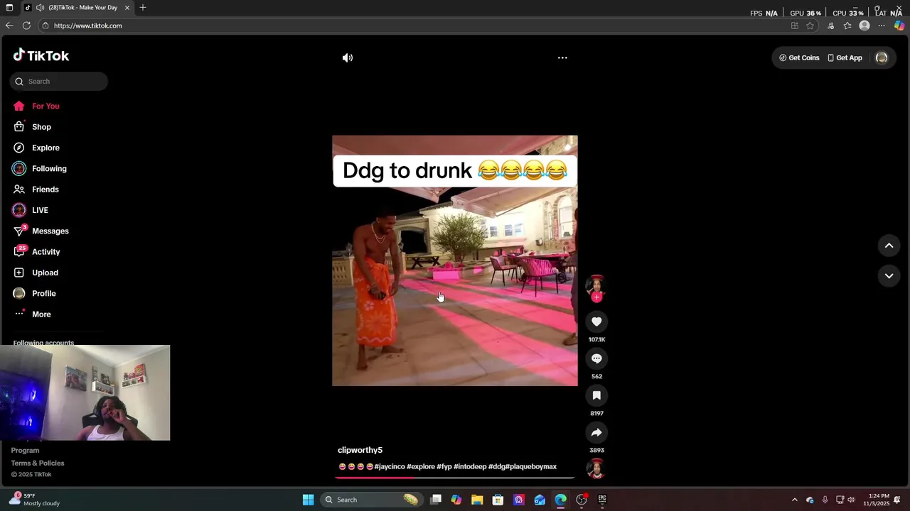Open the microphone tray icon

pos(825,500)
